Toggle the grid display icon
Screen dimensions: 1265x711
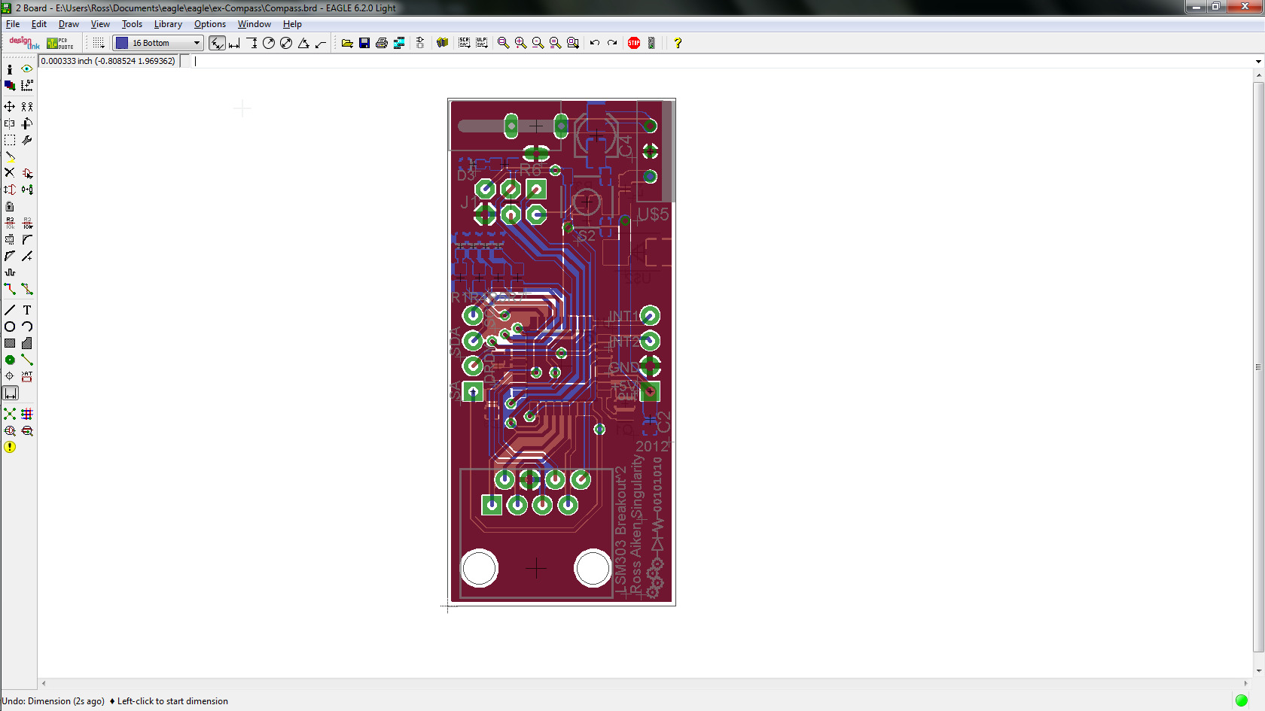pos(98,43)
